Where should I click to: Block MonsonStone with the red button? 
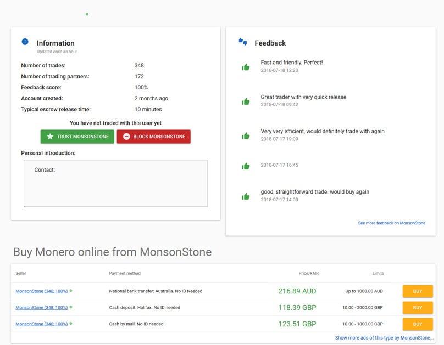(x=154, y=137)
